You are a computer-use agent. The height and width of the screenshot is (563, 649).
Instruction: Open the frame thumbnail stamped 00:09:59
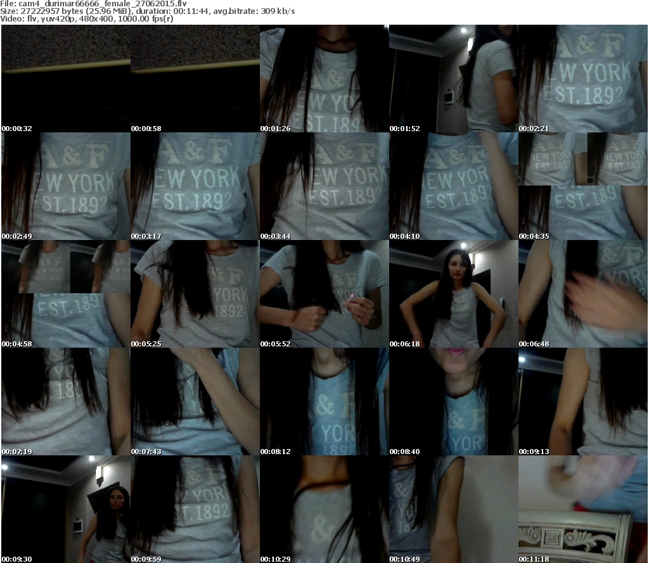pyautogui.click(x=195, y=509)
